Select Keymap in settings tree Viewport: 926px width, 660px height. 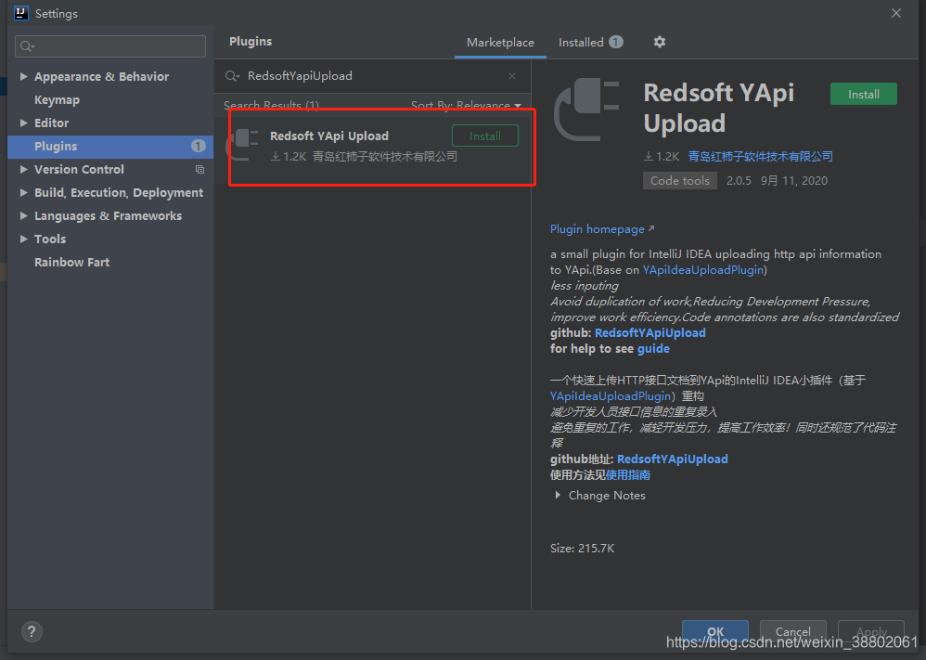coord(57,100)
